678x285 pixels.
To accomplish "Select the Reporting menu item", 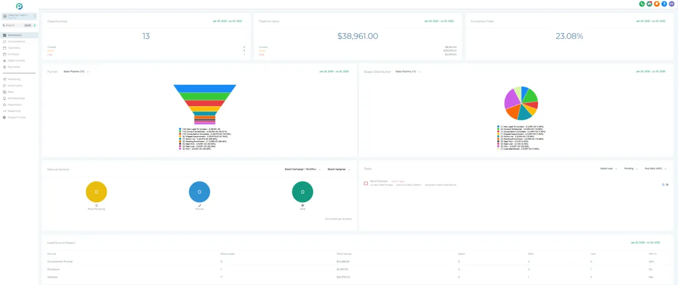I will click(12, 111).
